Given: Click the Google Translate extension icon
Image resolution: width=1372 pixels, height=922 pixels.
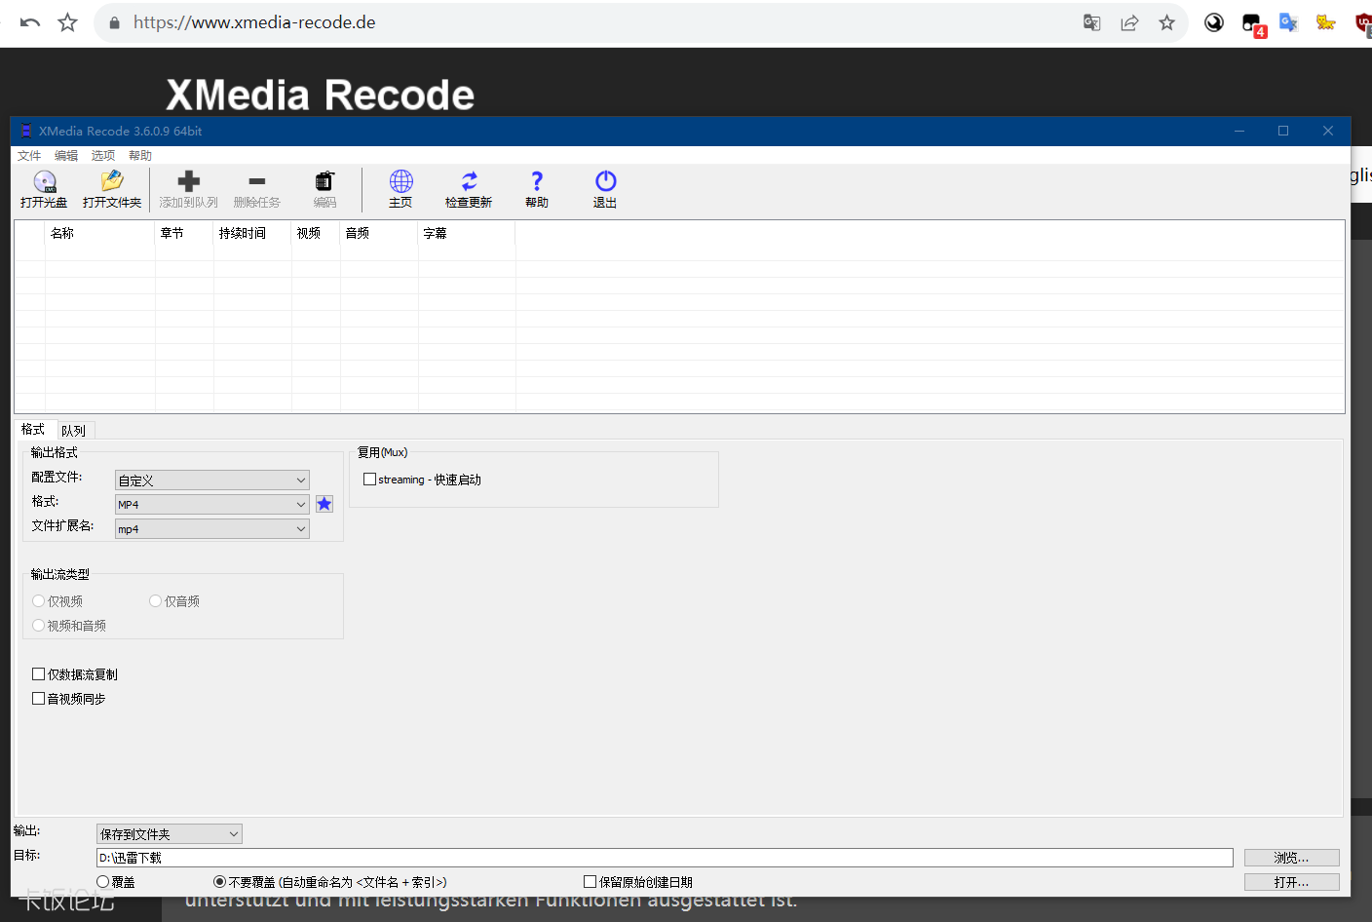Looking at the screenshot, I should [x=1288, y=22].
